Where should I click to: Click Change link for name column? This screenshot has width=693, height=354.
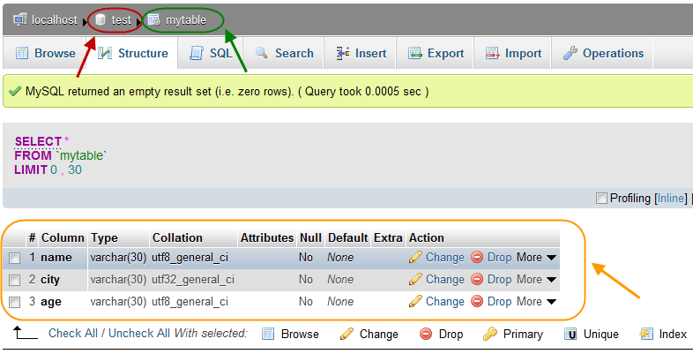pyautogui.click(x=445, y=257)
